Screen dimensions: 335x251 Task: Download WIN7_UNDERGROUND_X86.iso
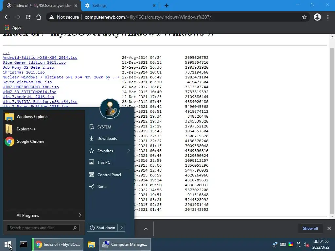click(x=30, y=87)
